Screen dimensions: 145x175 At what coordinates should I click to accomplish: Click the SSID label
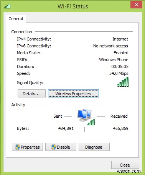[x=22, y=60]
